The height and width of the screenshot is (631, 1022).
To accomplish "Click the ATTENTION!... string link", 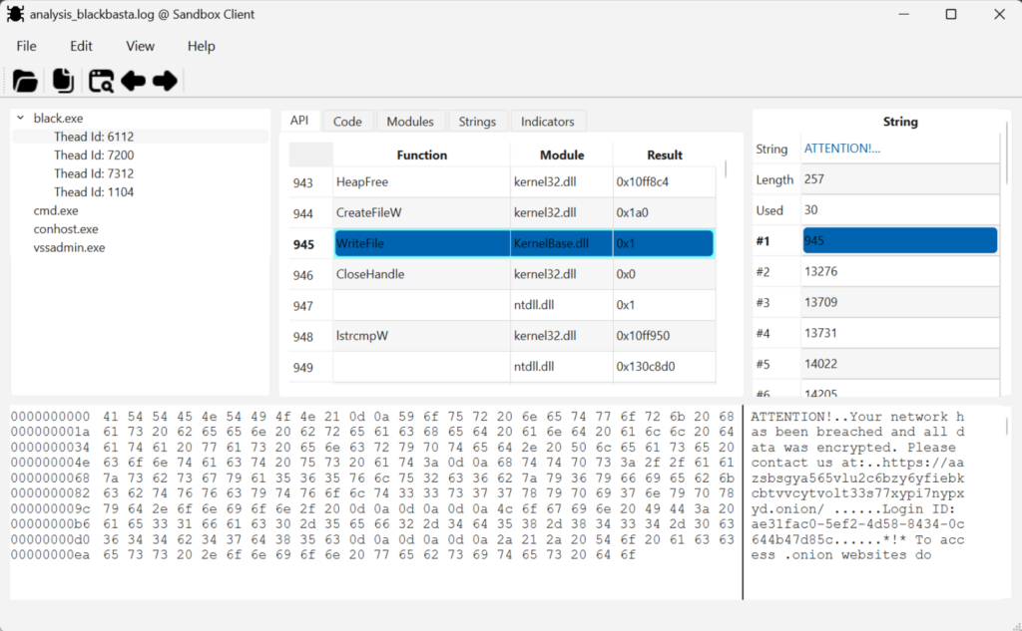I will point(842,149).
